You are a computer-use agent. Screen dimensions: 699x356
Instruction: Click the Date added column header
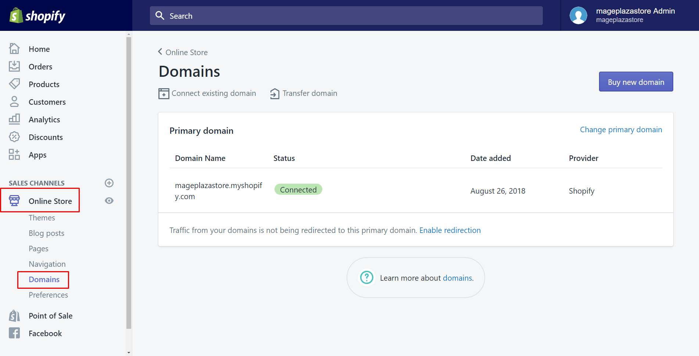(491, 158)
